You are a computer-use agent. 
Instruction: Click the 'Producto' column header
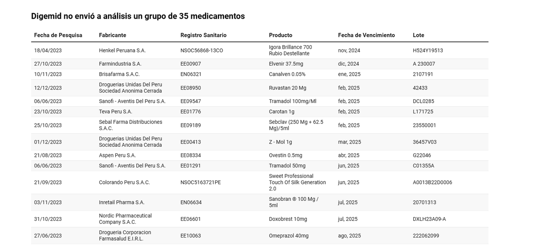pos(281,35)
